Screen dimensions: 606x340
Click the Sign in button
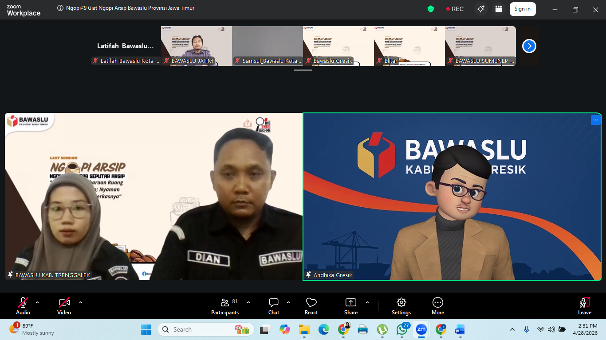tap(522, 9)
